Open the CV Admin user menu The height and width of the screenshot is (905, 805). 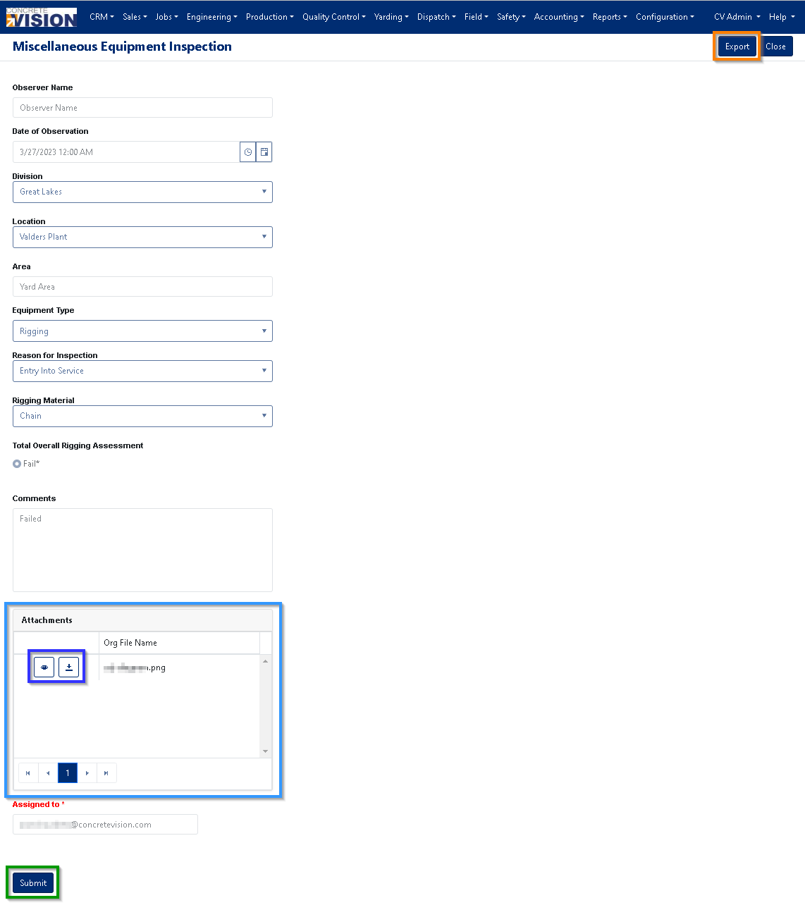coord(737,17)
